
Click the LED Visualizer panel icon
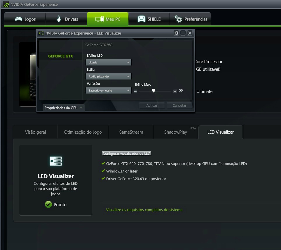click(55, 161)
